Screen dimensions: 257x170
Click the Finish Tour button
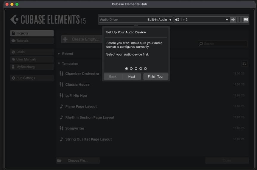156,77
